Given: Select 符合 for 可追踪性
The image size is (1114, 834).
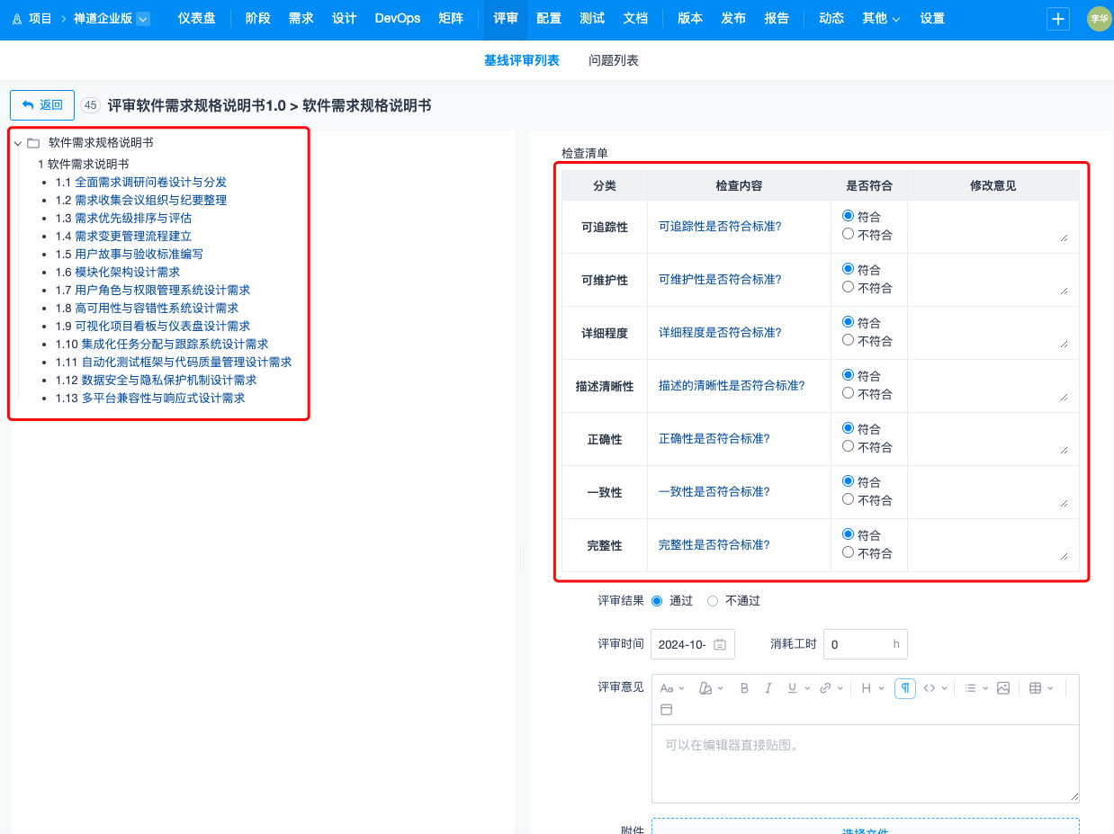Looking at the screenshot, I should coord(848,216).
